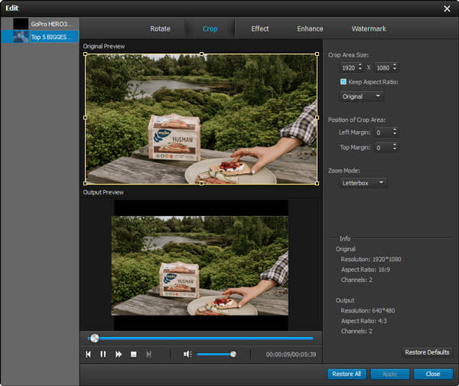Fast forward the video preview
The image size is (459, 386).
119,355
